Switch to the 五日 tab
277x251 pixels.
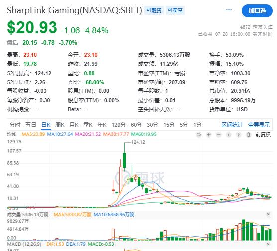point(31,125)
